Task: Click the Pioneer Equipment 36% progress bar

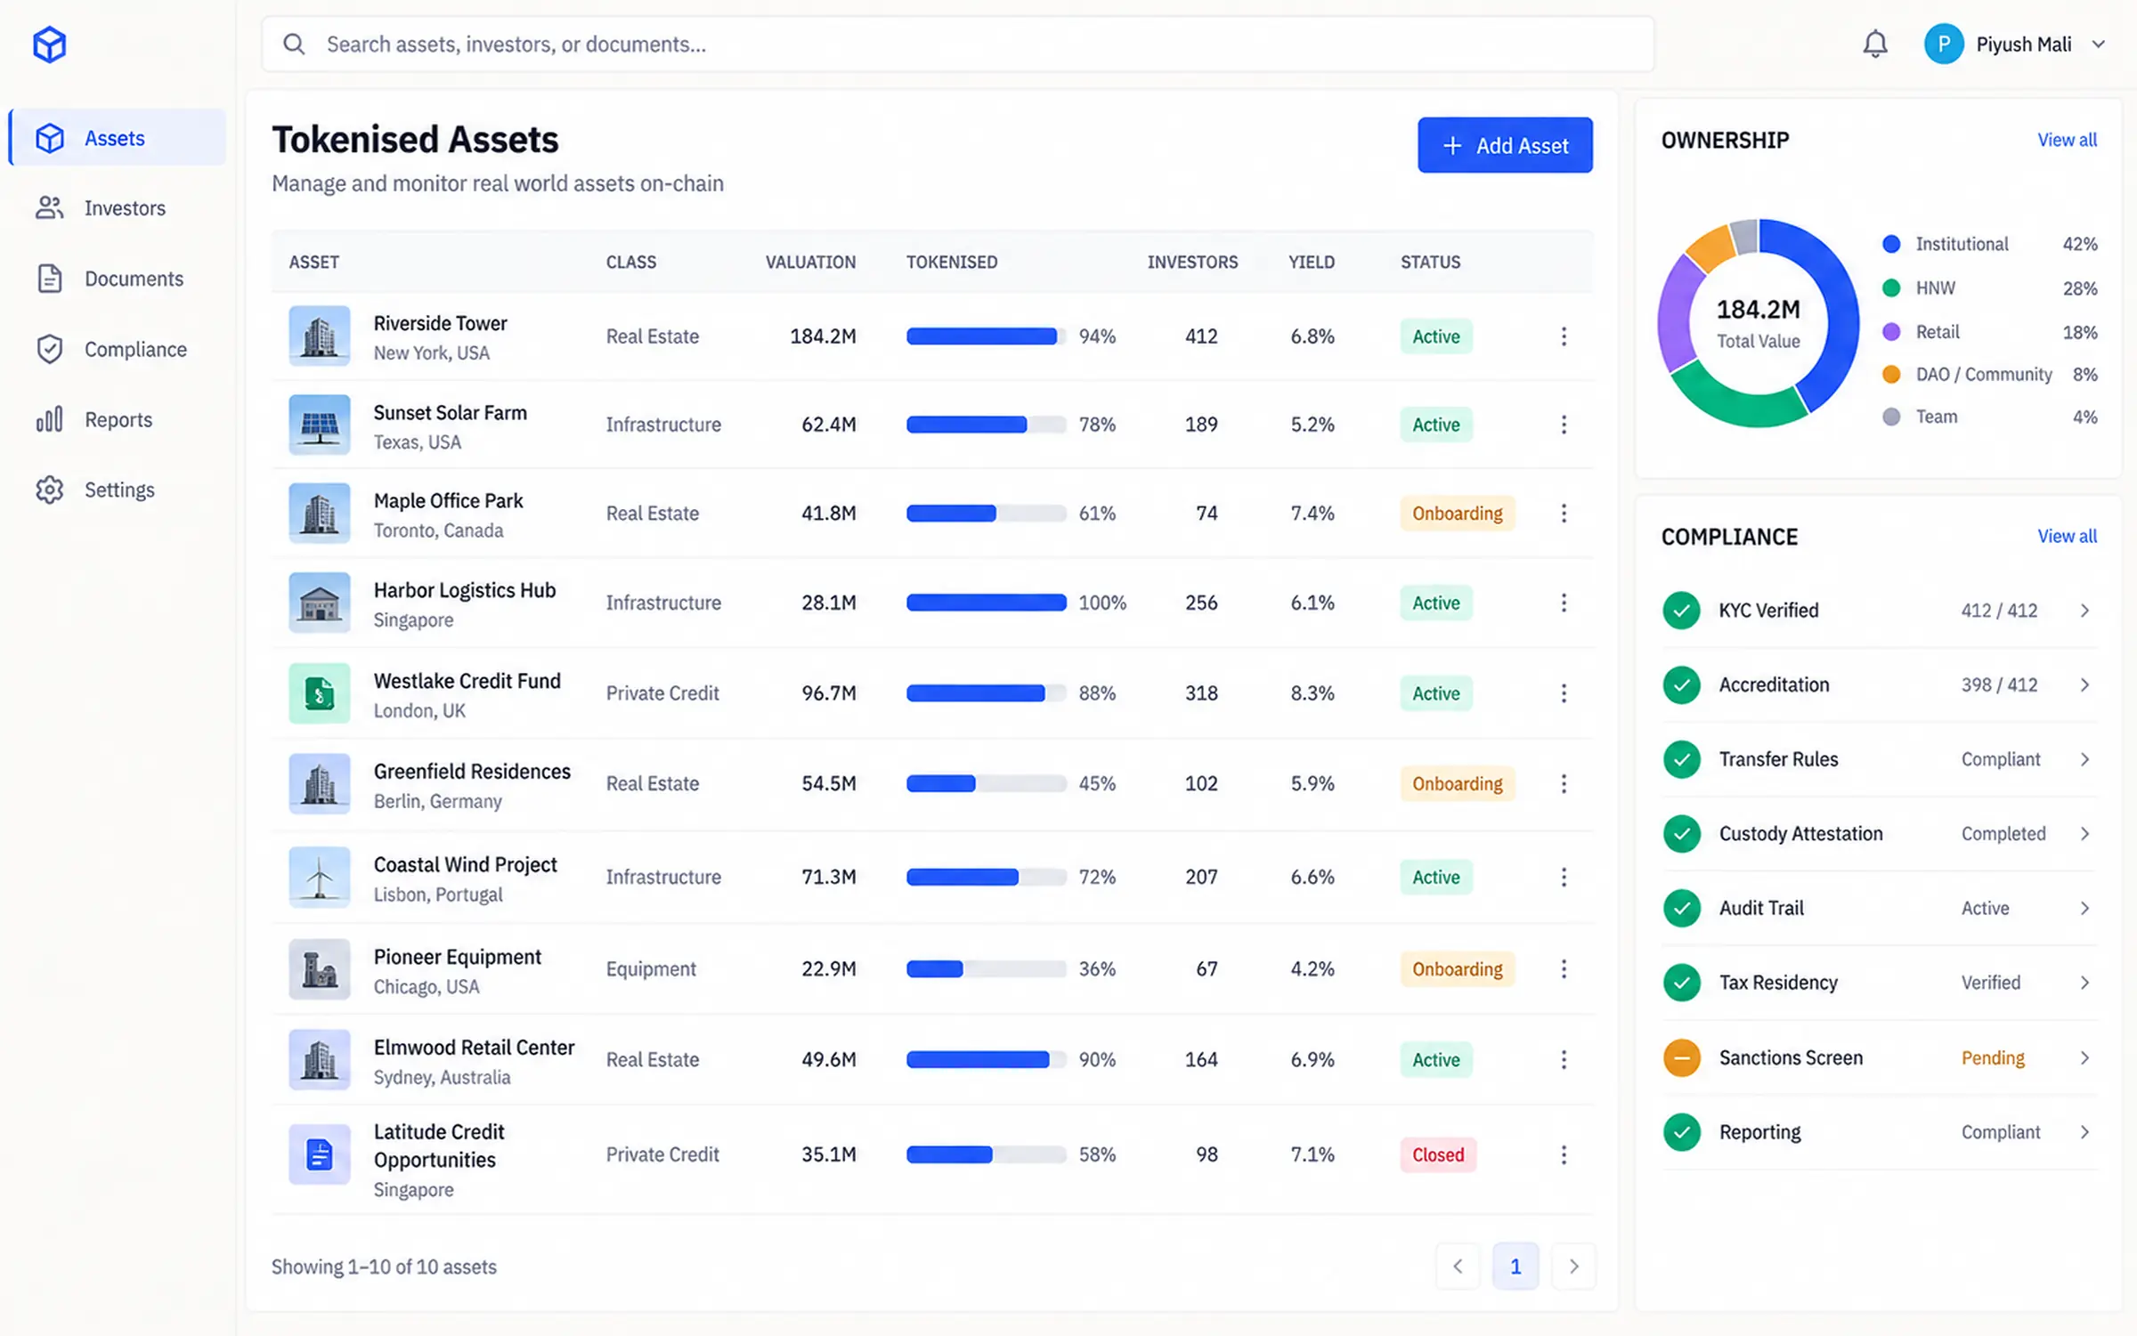Action: (987, 968)
